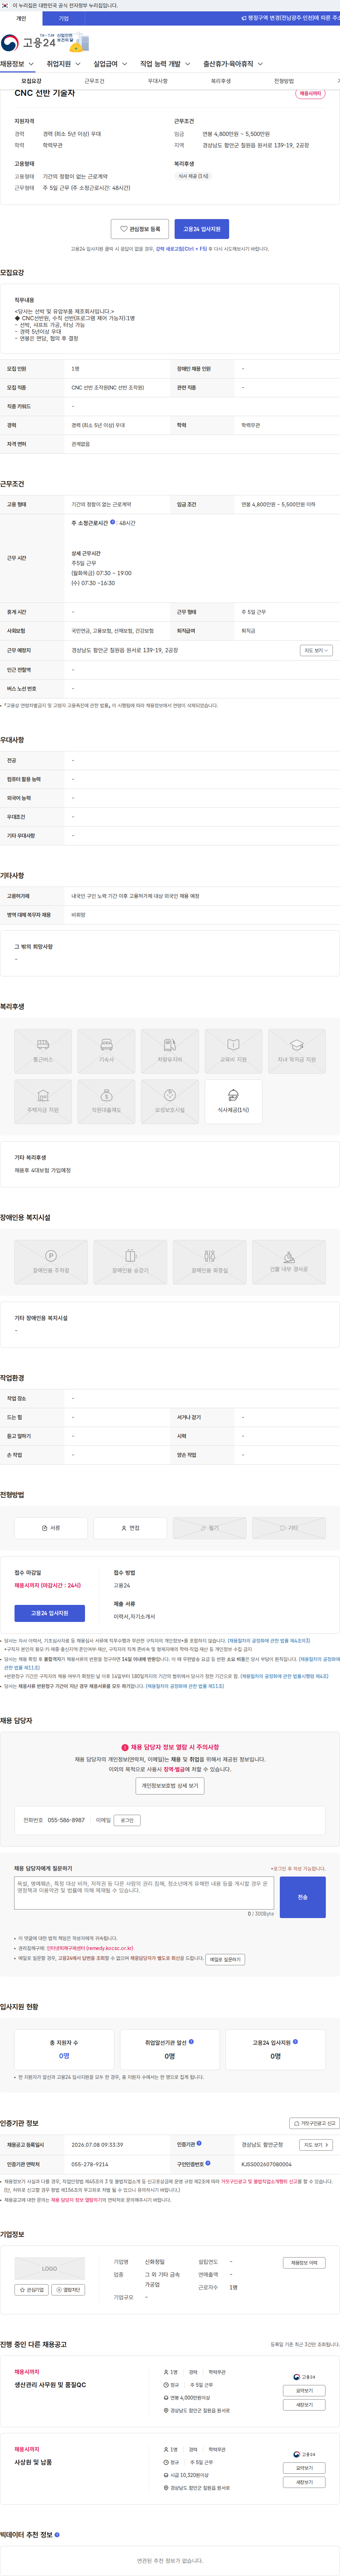Click the 인증기관 info icon
The image size is (340, 2576).
click(x=199, y=2143)
